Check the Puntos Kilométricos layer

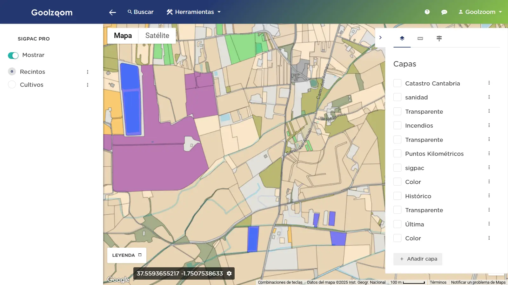tap(397, 154)
